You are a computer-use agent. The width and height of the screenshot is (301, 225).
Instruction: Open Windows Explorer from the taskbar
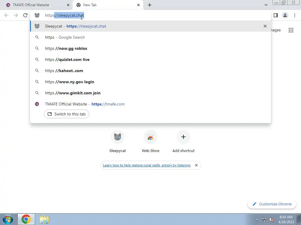pos(44,219)
